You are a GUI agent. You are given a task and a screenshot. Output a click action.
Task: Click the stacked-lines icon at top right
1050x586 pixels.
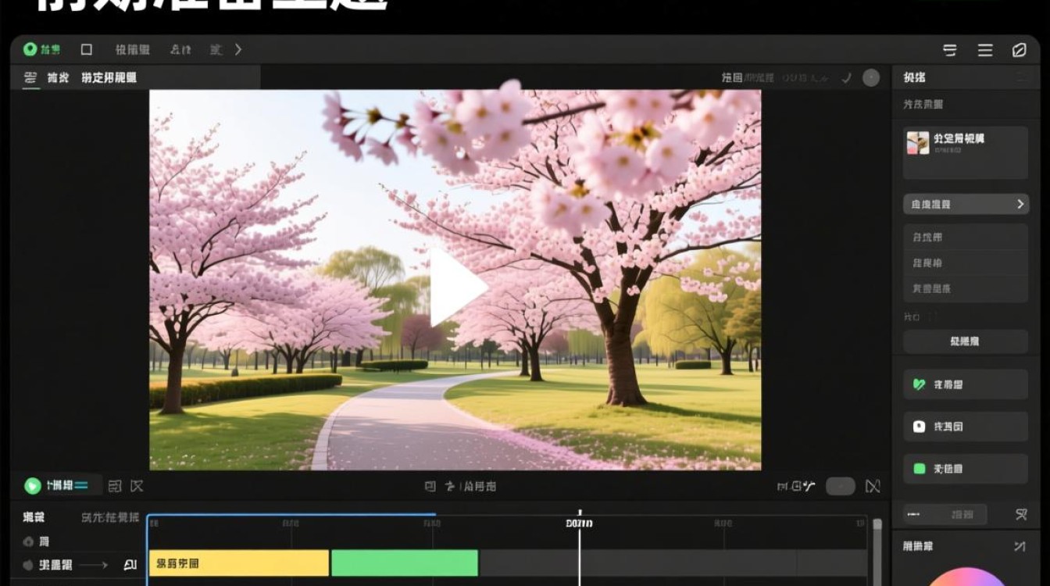(x=950, y=50)
